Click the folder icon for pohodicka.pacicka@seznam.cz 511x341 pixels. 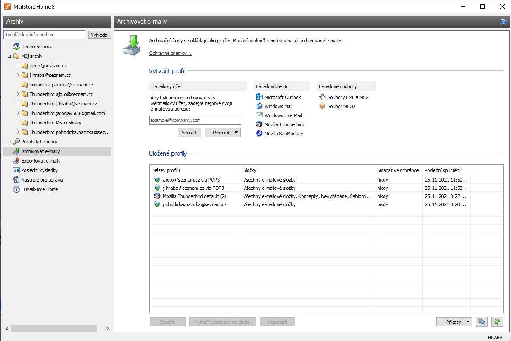point(25,84)
